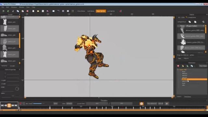
Task: Click the angle dial in Object Properties
Action: tap(17, 89)
